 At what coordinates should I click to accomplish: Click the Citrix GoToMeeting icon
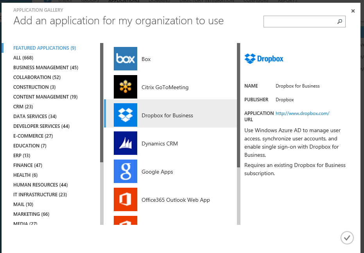[x=126, y=87]
